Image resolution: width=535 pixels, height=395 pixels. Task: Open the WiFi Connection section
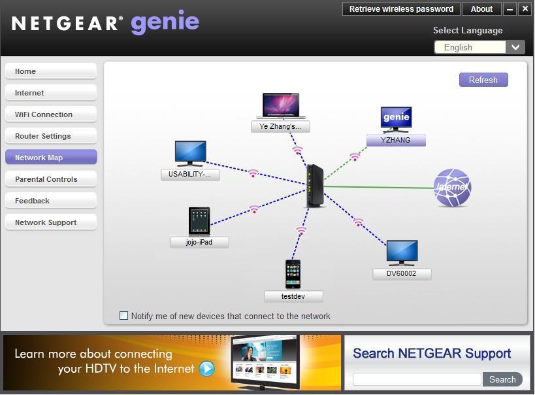(x=50, y=114)
